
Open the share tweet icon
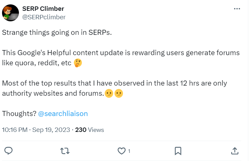click(234, 150)
